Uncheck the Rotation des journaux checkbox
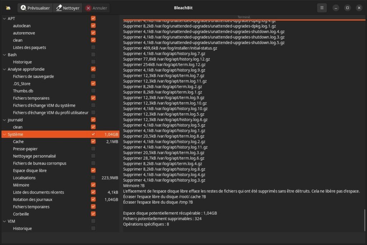Screen dimensions: 367x245 [x=93, y=199]
